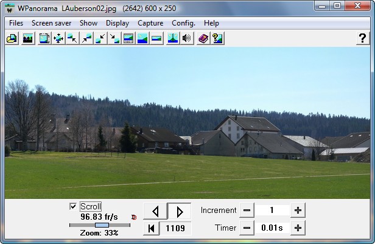Image resolution: width=375 pixels, height=244 pixels.
Task: Click the large question mark help button
Action: (x=363, y=38)
